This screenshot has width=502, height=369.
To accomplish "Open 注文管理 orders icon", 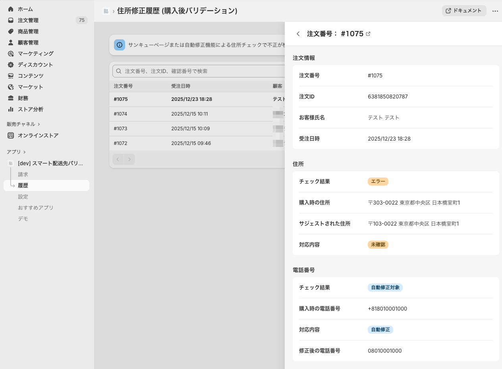I will [x=11, y=20].
